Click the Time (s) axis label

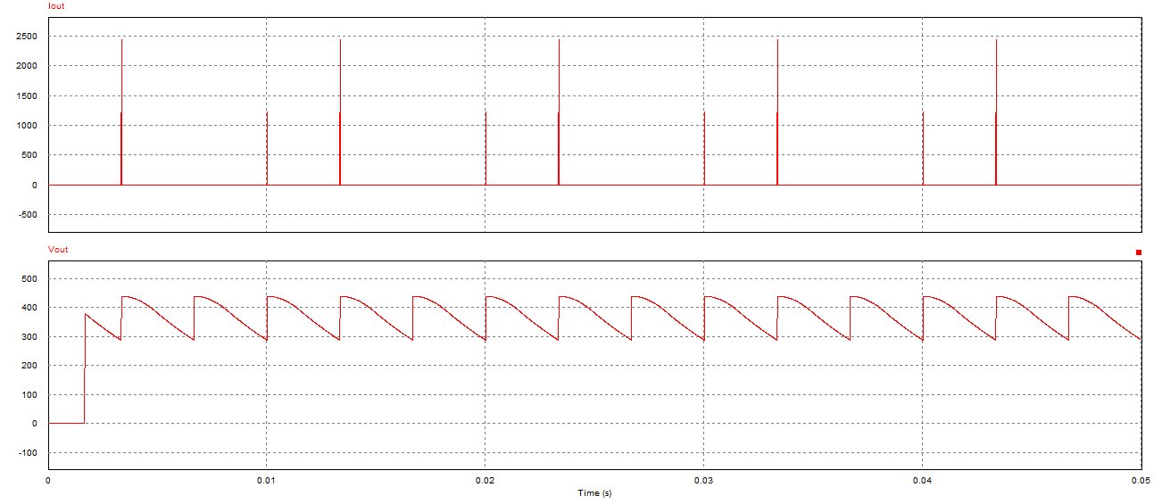tap(594, 493)
